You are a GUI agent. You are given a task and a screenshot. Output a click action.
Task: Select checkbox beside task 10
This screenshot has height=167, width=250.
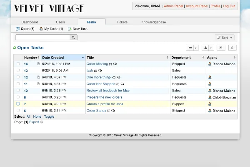click(x=18, y=90)
